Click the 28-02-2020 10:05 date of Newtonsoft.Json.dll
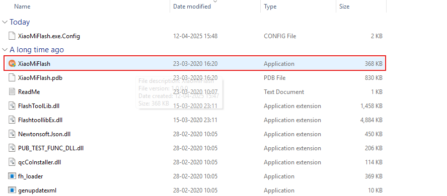This screenshot has width=447, height=196. click(x=195, y=134)
